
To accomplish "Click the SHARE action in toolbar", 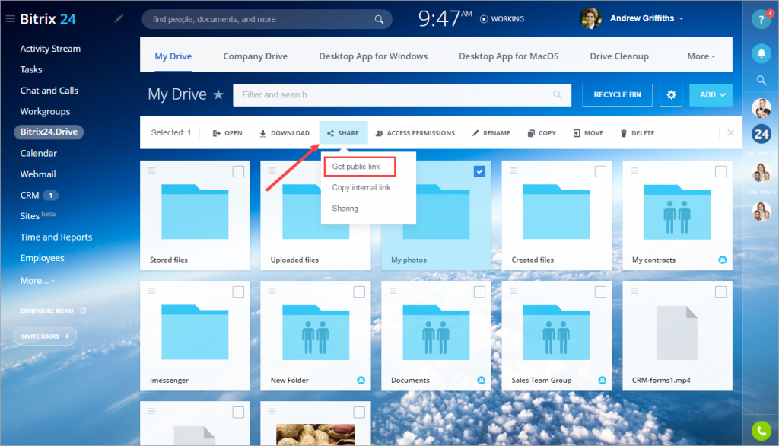I will tap(343, 133).
